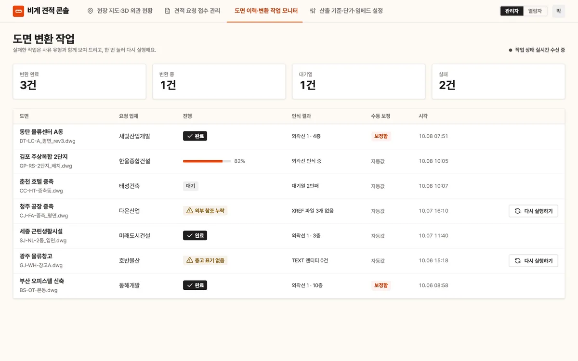
Task: Click the 다온산업 company cell
Action: [130, 211]
